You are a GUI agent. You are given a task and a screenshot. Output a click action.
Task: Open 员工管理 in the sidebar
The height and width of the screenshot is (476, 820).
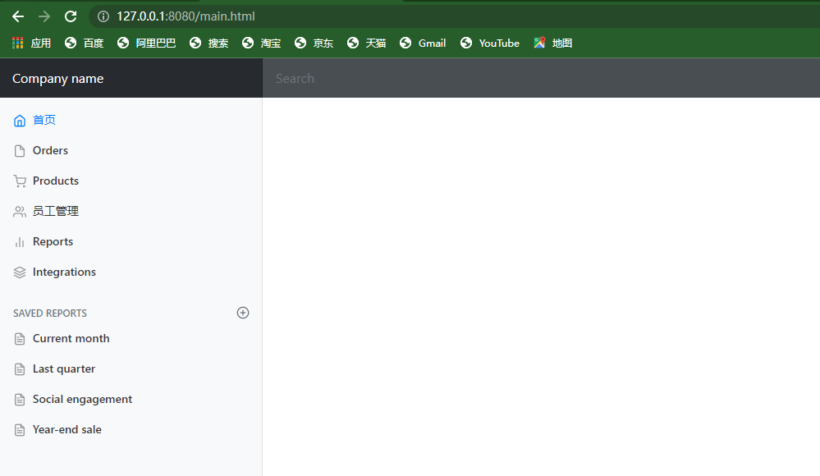point(56,211)
